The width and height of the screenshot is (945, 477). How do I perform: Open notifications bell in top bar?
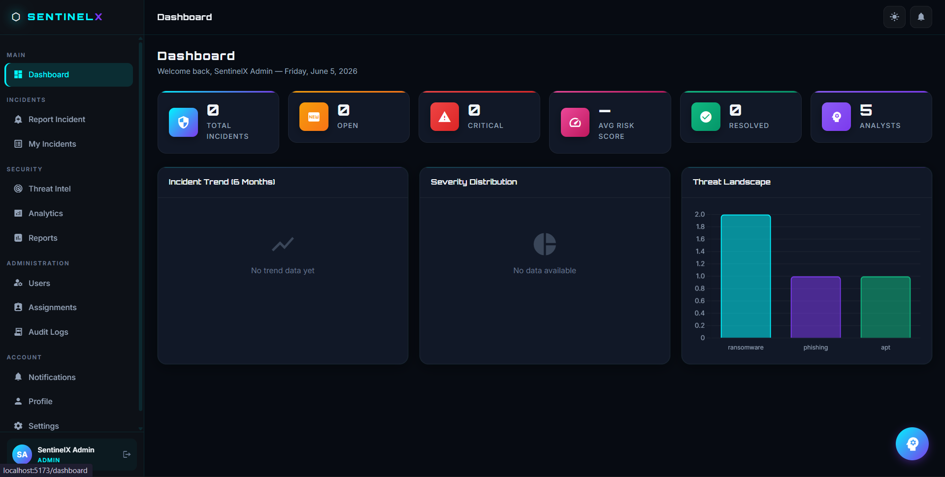click(x=921, y=17)
